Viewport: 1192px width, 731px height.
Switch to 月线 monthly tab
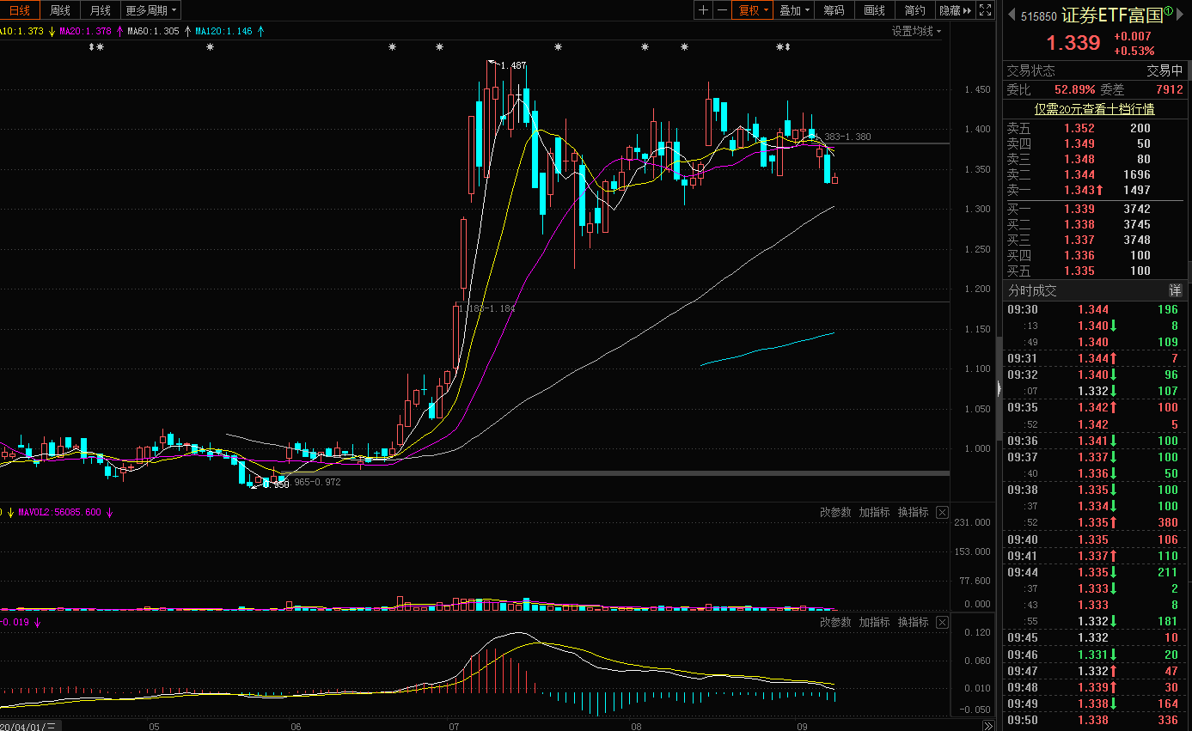point(101,10)
